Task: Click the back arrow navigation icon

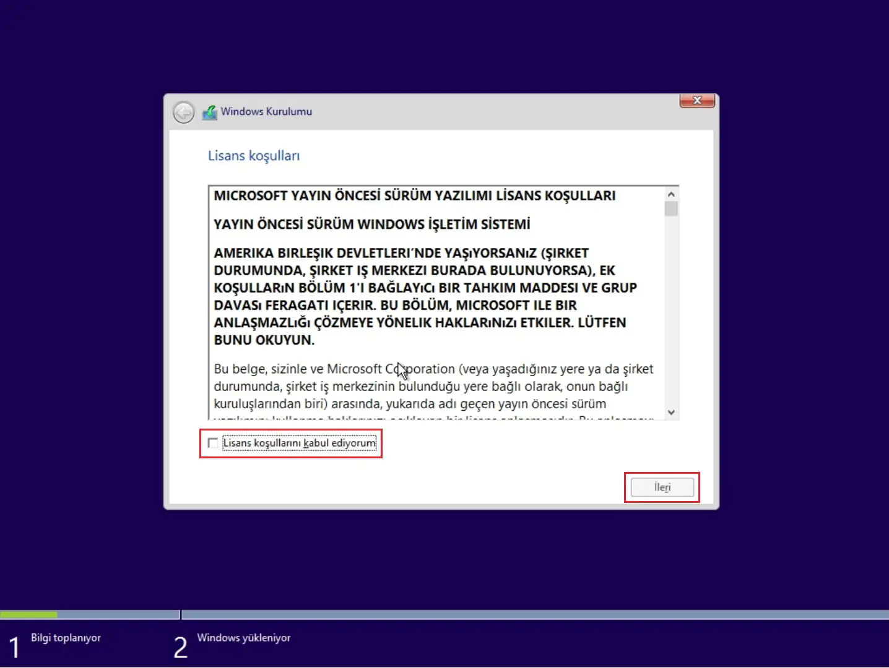Action: pyautogui.click(x=183, y=112)
